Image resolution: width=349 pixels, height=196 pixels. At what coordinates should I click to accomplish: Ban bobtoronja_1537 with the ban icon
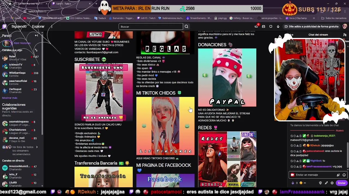(291, 136)
